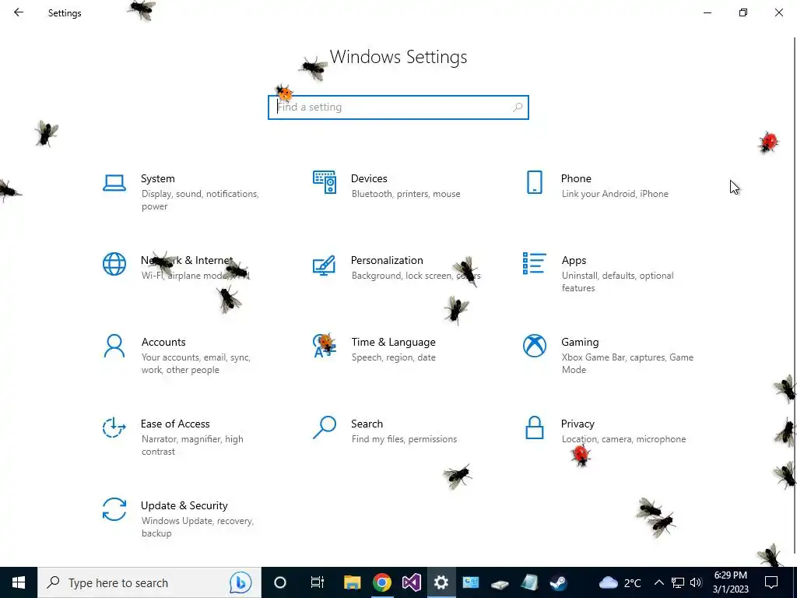Viewport: 797px width, 598px height.
Task: Click 'Bluetooth, printers, mouse' description
Action: [406, 194]
